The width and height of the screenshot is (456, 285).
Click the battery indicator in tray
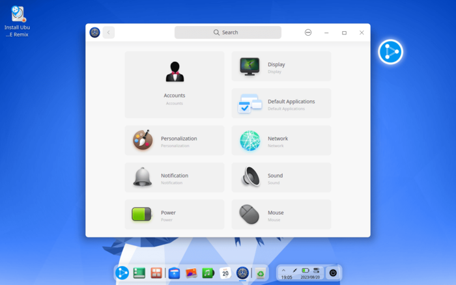[x=306, y=270]
